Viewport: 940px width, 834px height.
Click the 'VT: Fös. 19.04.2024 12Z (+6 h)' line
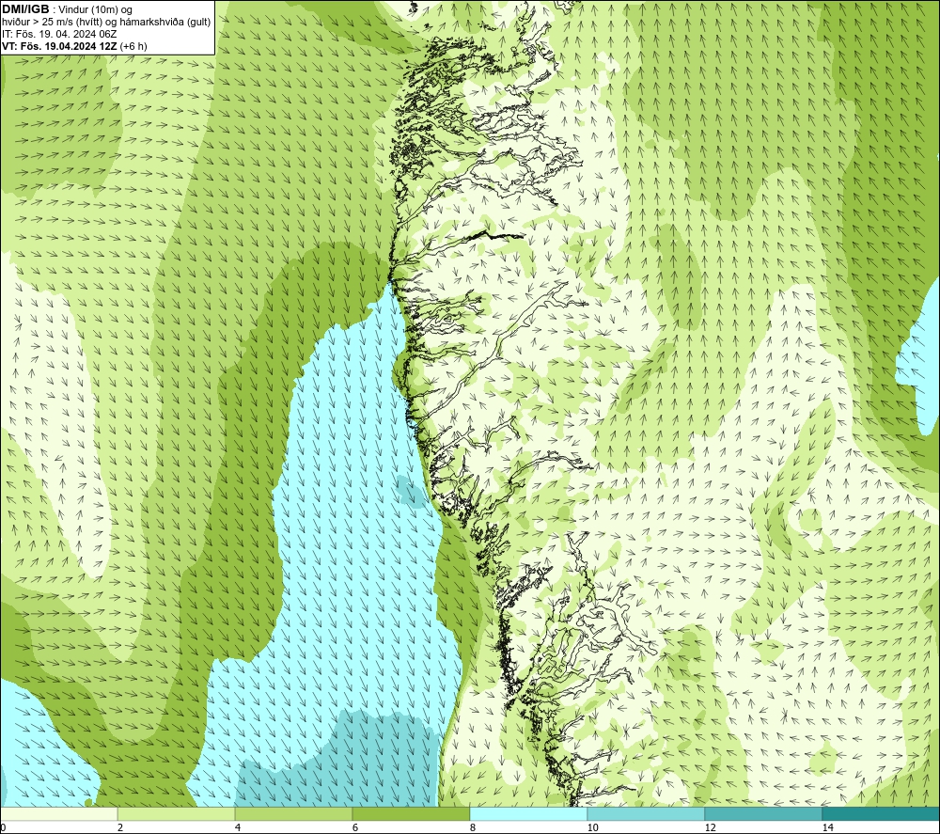pos(74,45)
